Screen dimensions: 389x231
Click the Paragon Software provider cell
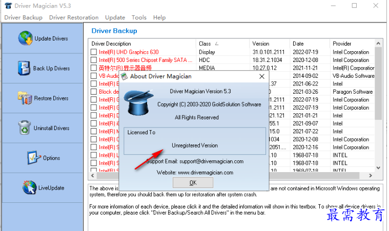click(x=353, y=92)
